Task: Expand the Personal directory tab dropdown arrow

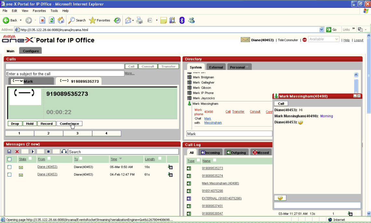Action: click(x=247, y=67)
